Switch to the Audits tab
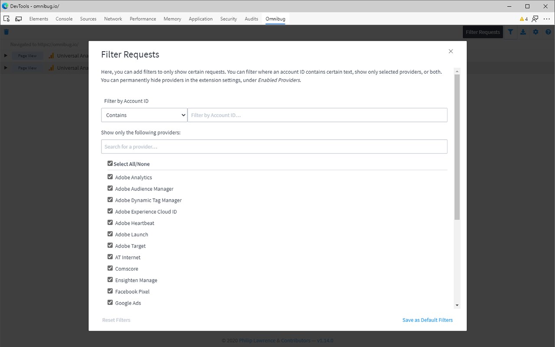Viewport: 555px width, 347px height. (251, 19)
